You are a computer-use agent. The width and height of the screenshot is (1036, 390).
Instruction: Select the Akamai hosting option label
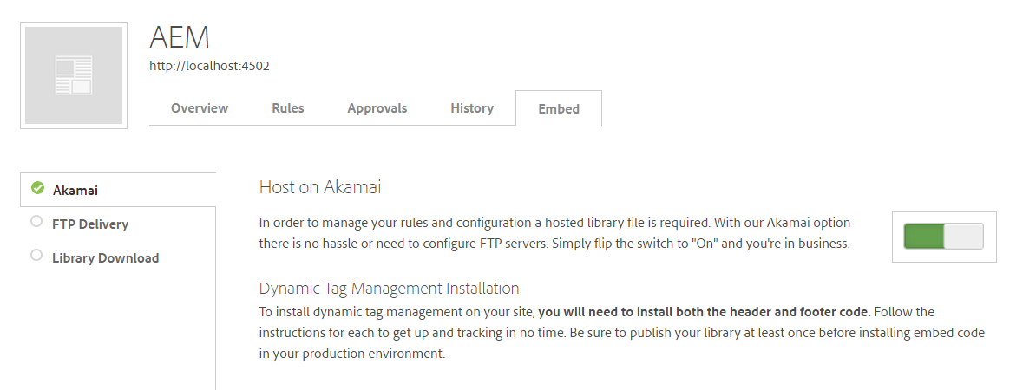(x=75, y=190)
